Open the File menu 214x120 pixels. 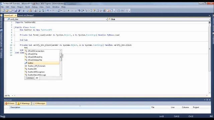pyautogui.click(x=2, y=7)
